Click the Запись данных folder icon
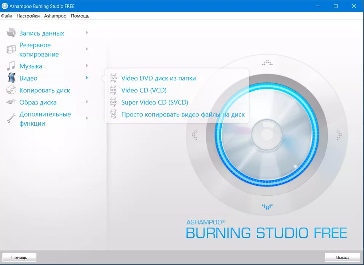This screenshot has height=265, width=364. click(x=11, y=33)
